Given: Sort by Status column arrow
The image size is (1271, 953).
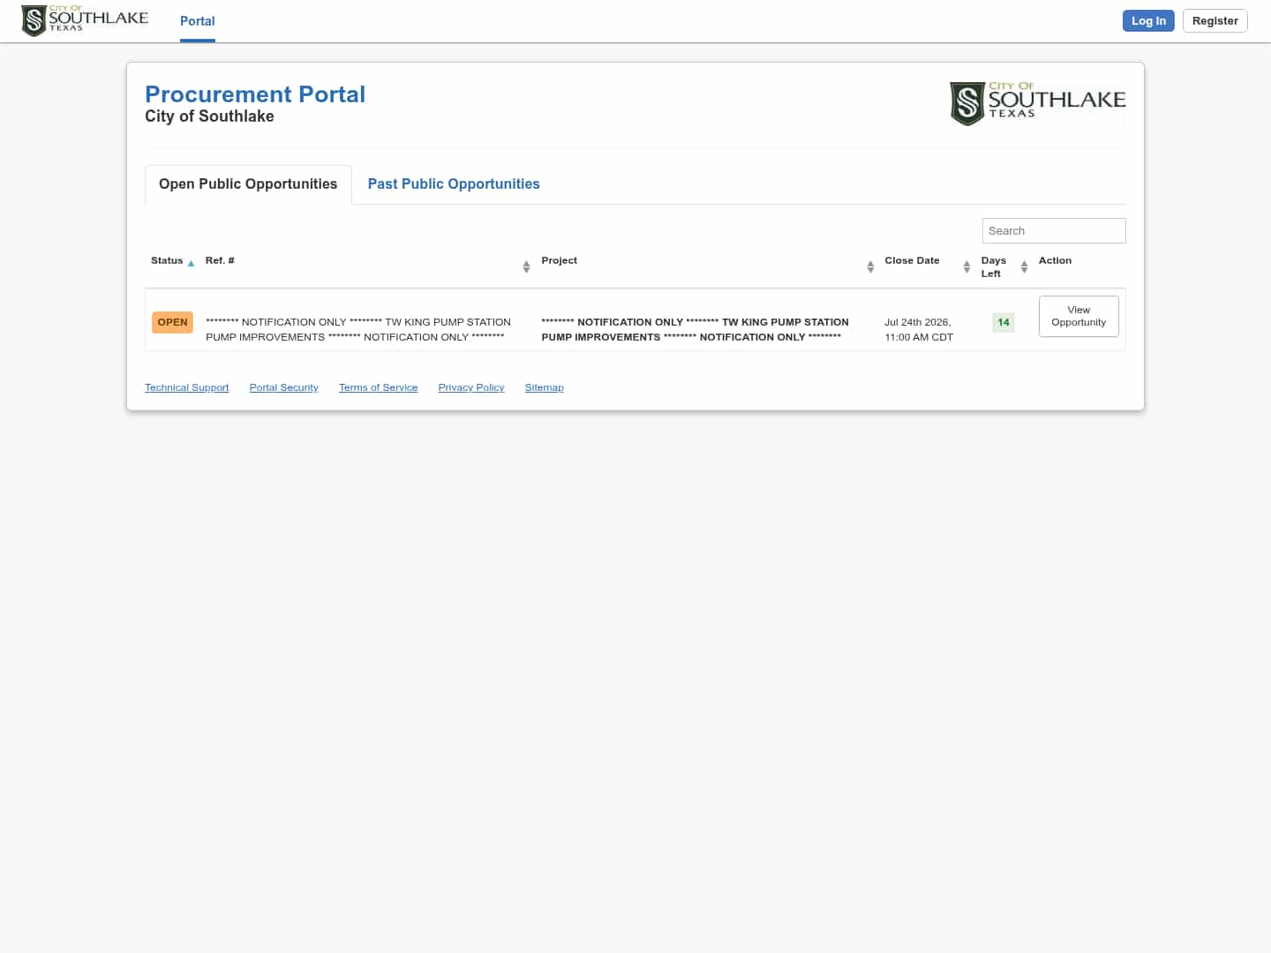Looking at the screenshot, I should tap(191, 263).
